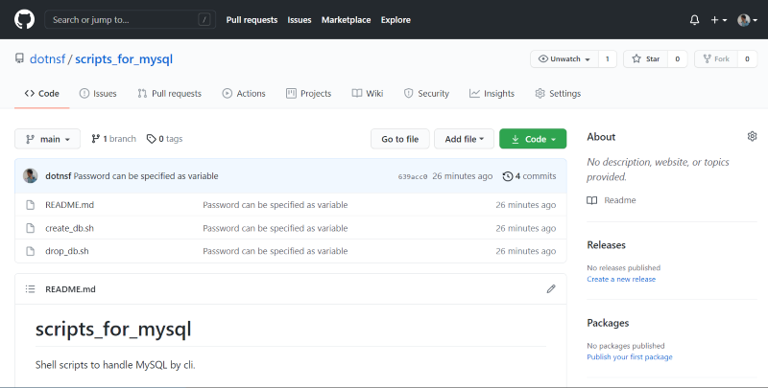This screenshot has height=388, width=768.
Task: Click the commit author avatar thumbnail
Action: point(31,176)
